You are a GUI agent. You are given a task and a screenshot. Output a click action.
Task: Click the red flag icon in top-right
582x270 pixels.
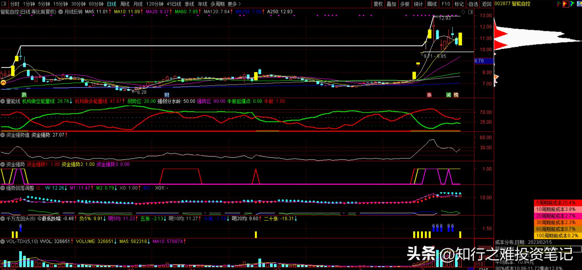pyautogui.click(x=566, y=4)
